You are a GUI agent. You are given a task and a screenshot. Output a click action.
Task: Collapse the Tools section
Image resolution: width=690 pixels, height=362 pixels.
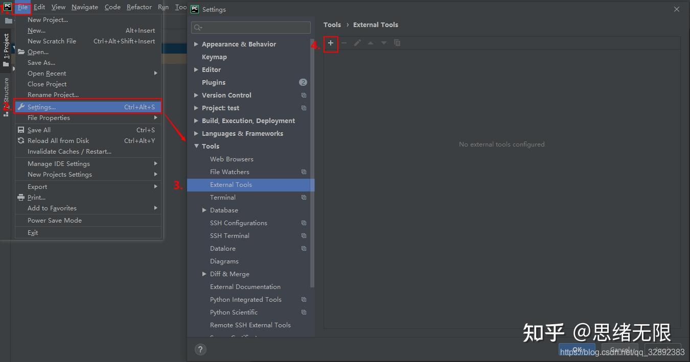pos(196,147)
